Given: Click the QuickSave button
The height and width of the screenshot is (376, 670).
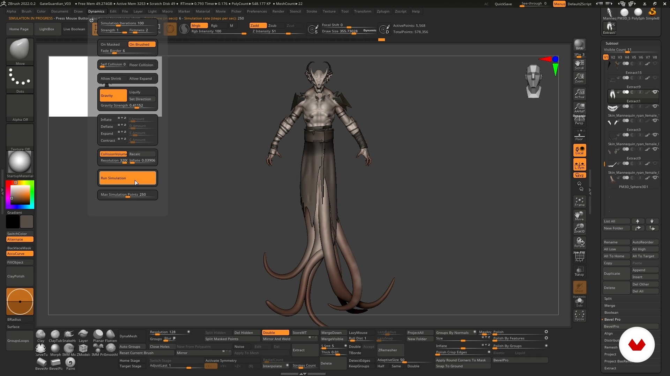Looking at the screenshot, I should 503,4.
